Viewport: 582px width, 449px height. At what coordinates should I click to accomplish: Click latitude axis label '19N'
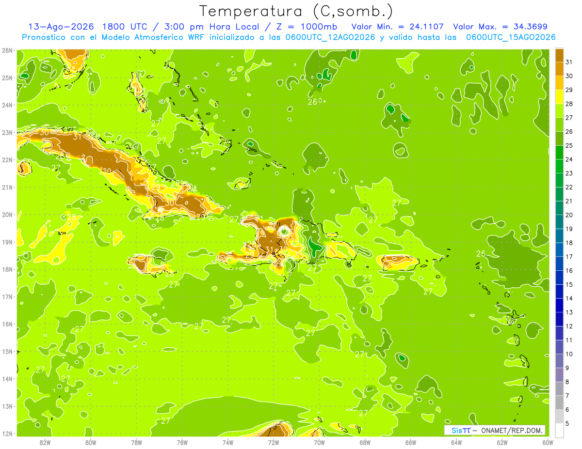7,242
